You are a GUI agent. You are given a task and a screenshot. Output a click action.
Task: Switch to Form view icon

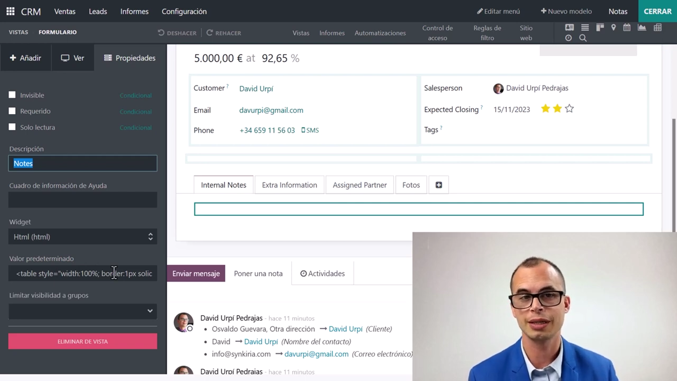[569, 28]
